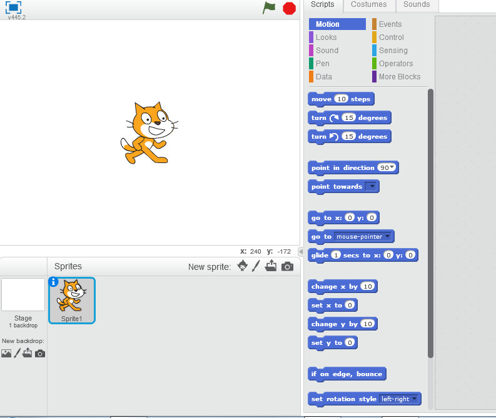The image size is (496, 418).
Task: Take new sprite from camera icon
Action: pos(287,266)
